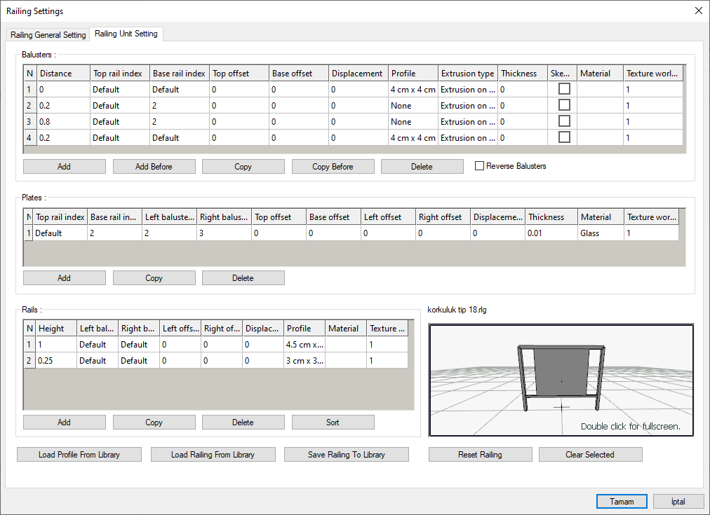Check the Skew box in baluster row 3

click(x=564, y=121)
